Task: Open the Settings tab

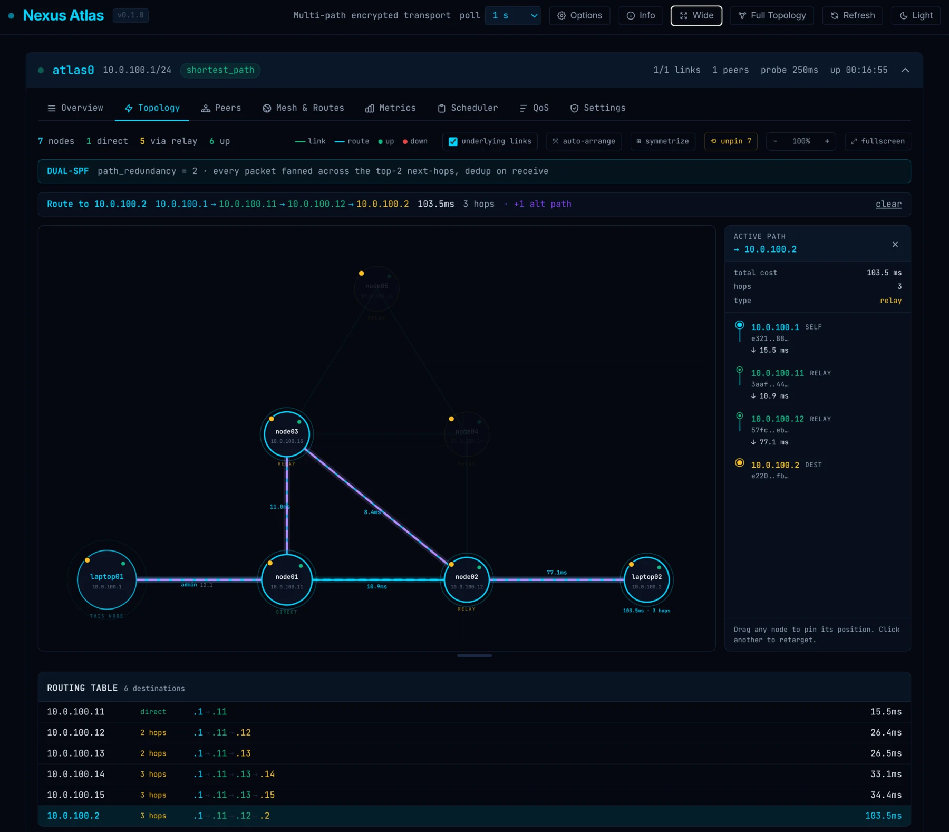Action: click(x=598, y=108)
